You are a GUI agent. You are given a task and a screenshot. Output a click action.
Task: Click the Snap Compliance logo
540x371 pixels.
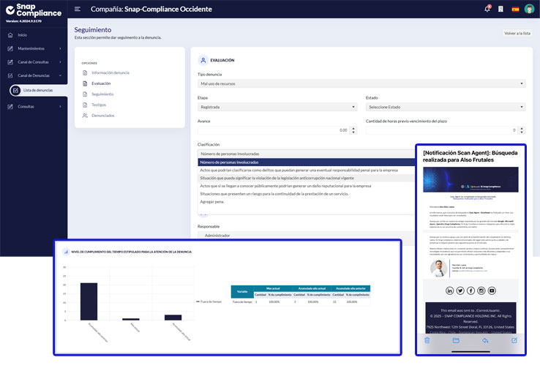pos(34,10)
